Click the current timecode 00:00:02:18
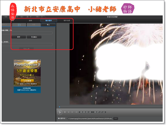 [85, 112]
